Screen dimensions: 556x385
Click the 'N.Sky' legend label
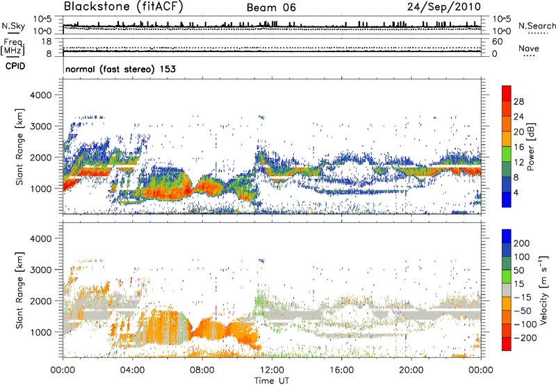click(13, 26)
